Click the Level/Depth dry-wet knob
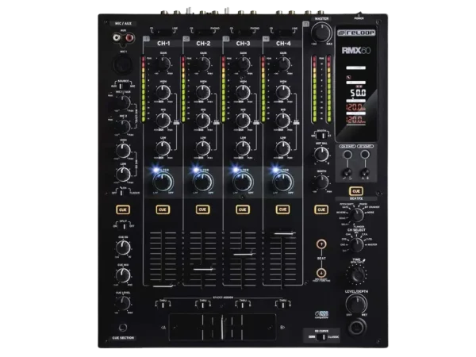This screenshot has height=357, width=476. click(356, 304)
